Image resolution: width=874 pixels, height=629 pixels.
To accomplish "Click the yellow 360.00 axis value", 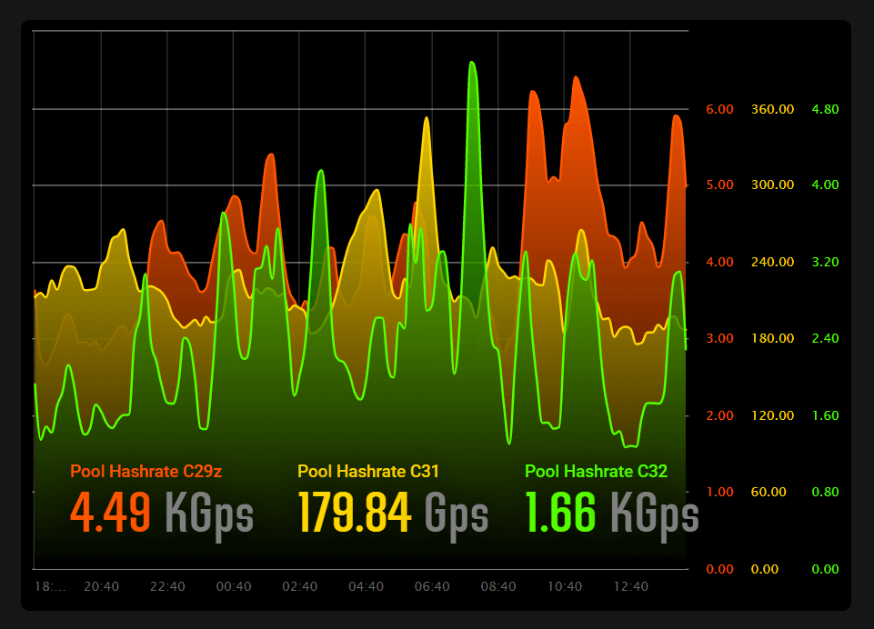I will click(772, 108).
